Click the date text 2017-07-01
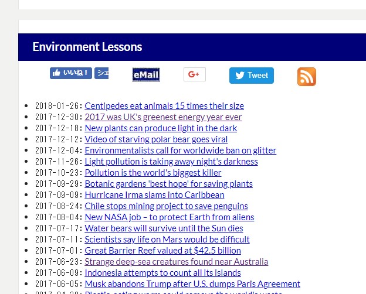The height and width of the screenshot is (294, 366). click(x=57, y=251)
